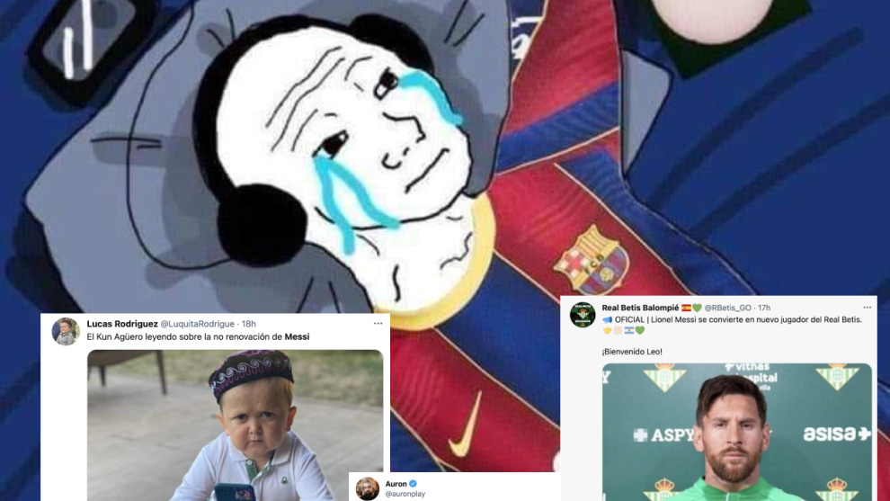890x501 pixels.
Task: Click the Nike swoosh logo on jersey
Action: click(x=466, y=426)
